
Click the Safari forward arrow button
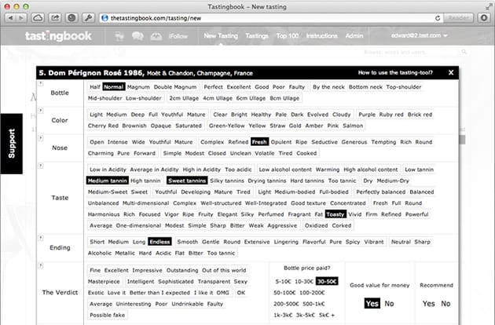pyautogui.click(x=21, y=18)
